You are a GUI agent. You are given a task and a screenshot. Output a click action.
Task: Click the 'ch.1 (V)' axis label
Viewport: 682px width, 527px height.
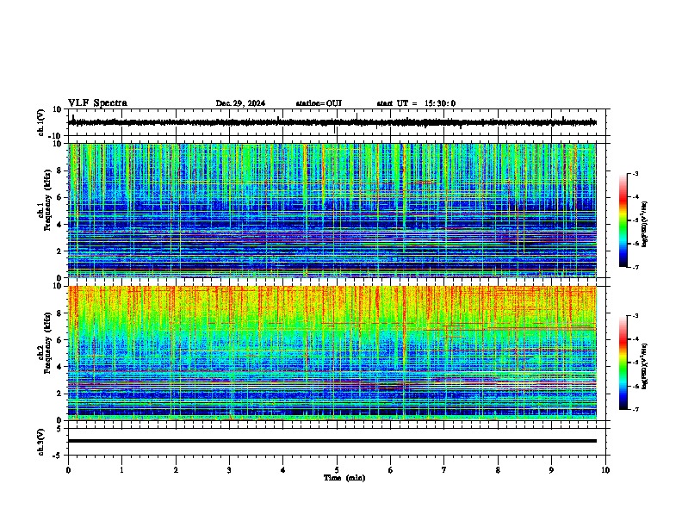click(x=41, y=122)
